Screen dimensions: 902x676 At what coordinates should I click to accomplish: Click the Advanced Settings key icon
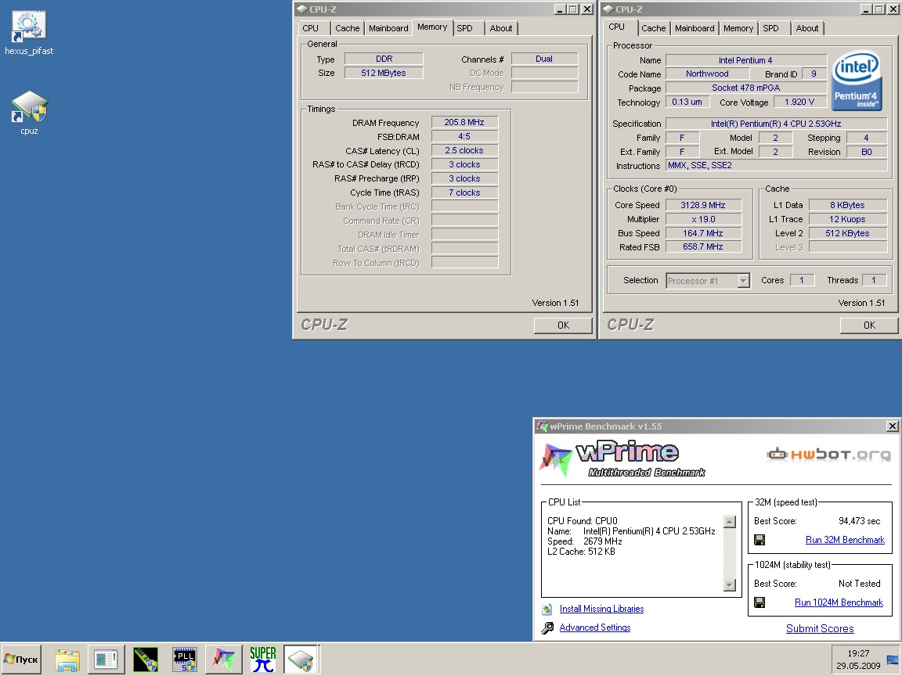[547, 627]
